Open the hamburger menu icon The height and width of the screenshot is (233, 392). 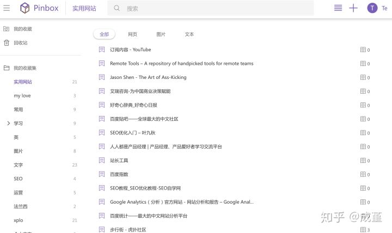point(7,8)
